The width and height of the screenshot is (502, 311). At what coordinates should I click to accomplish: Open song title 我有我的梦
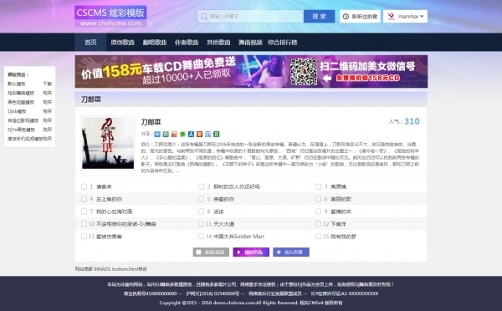343,237
